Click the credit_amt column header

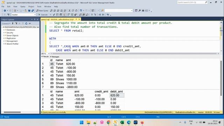point(101,91)
